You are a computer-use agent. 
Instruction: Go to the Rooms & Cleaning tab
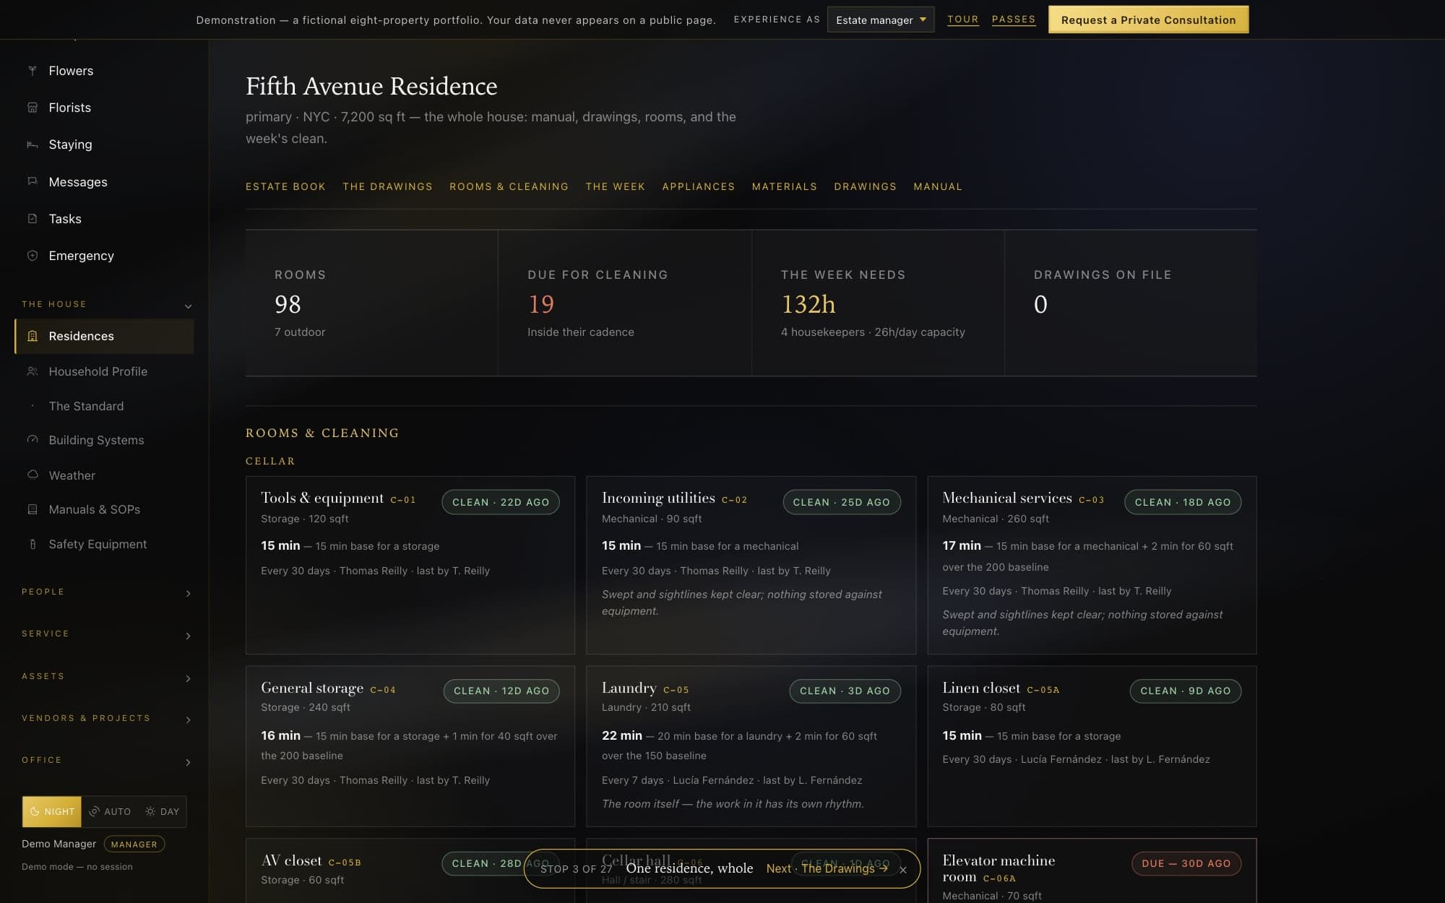(x=509, y=186)
